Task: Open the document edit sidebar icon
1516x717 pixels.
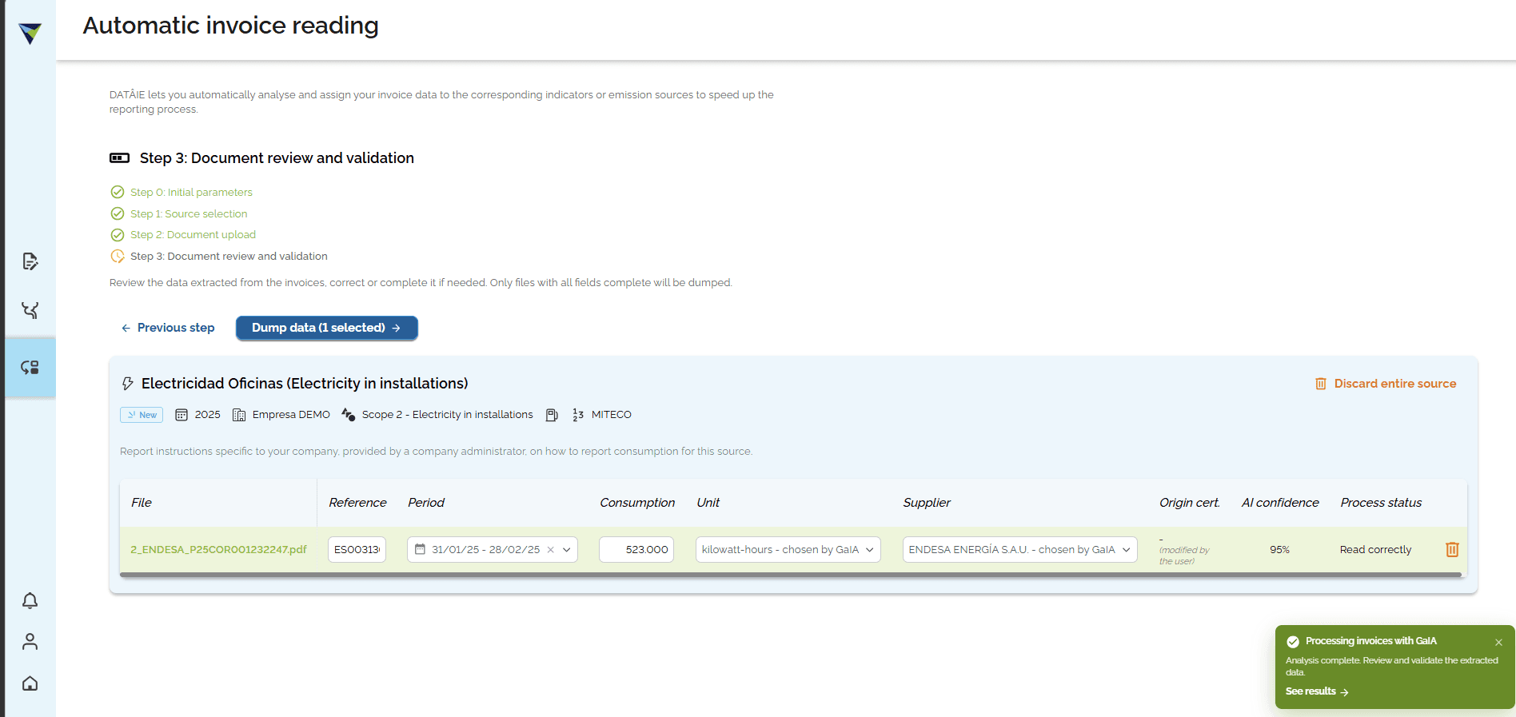Action: tap(30, 261)
